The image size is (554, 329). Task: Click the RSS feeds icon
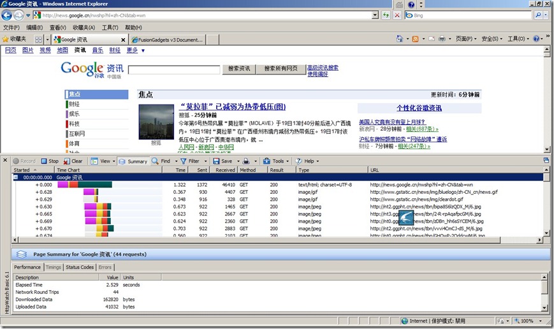pyautogui.click(x=416, y=39)
